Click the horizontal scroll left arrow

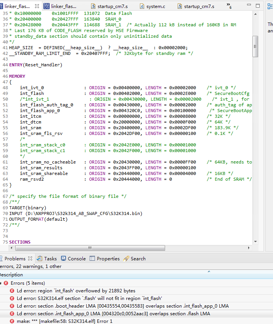click(x=11, y=248)
